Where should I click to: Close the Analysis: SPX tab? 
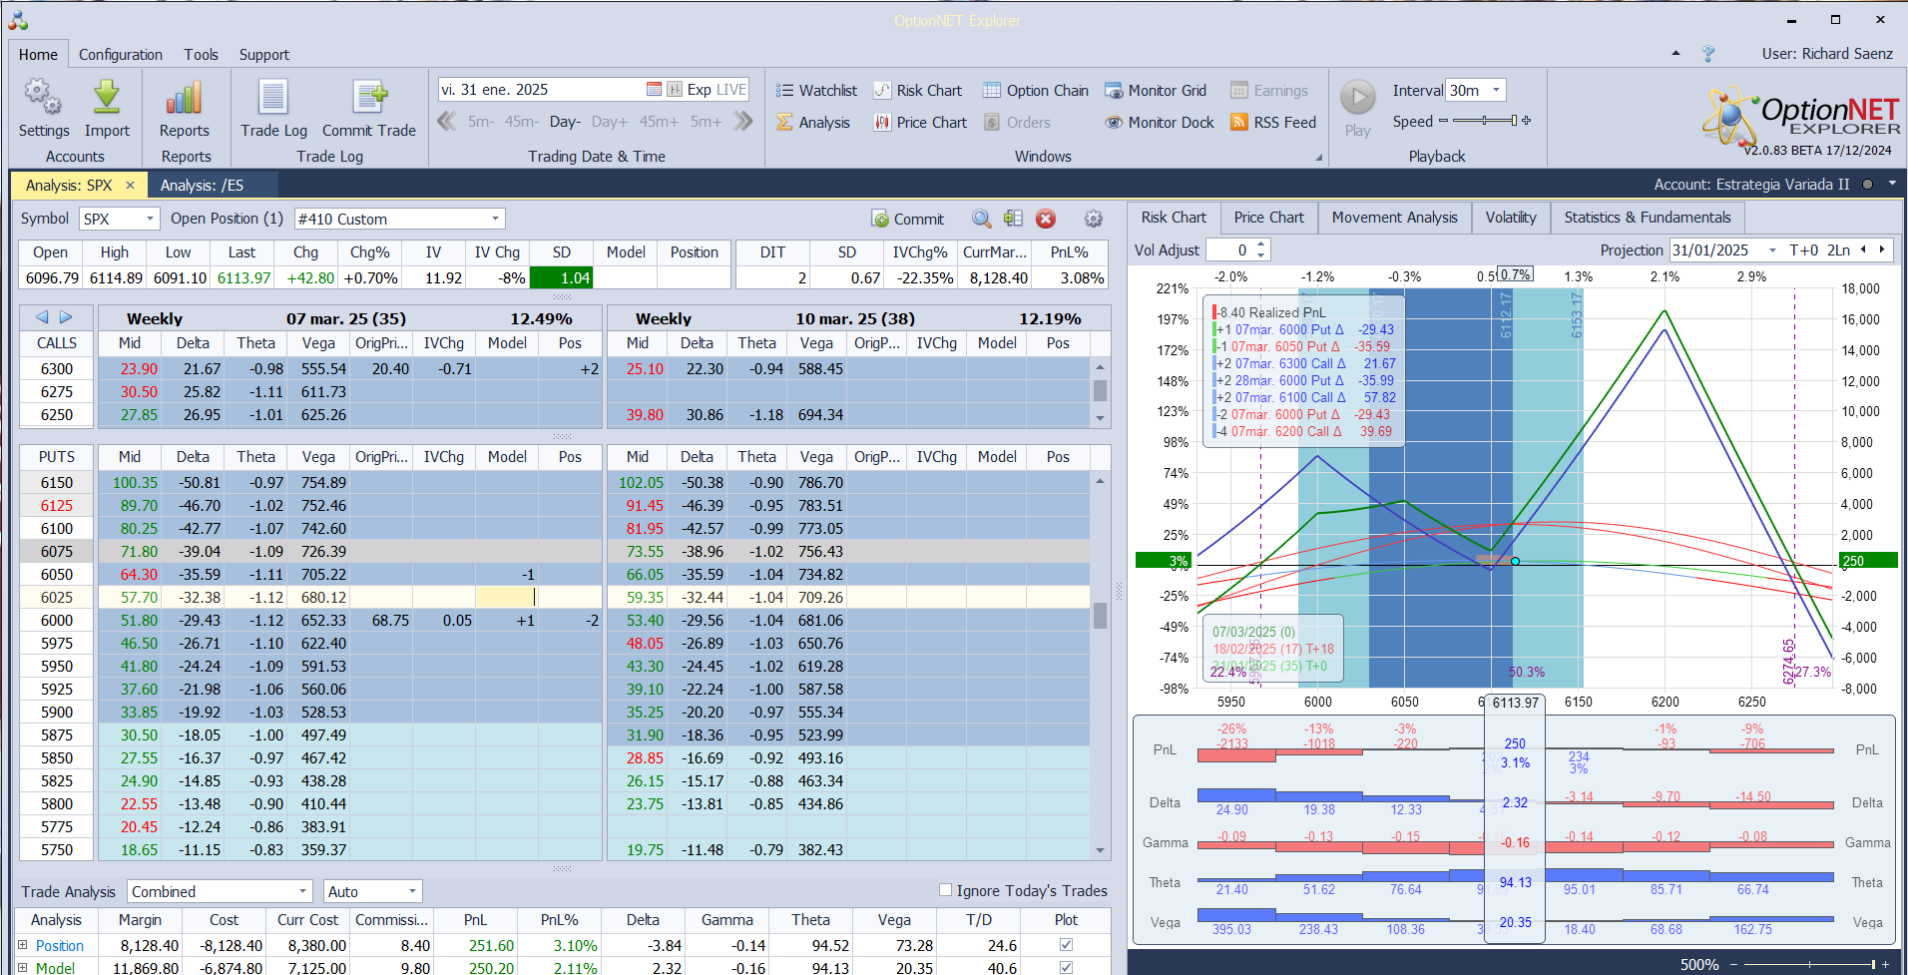point(130,186)
